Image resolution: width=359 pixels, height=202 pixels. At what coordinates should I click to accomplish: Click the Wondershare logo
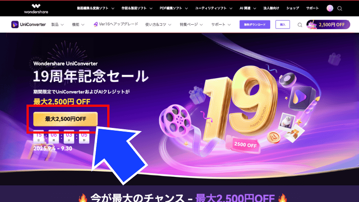point(36,9)
